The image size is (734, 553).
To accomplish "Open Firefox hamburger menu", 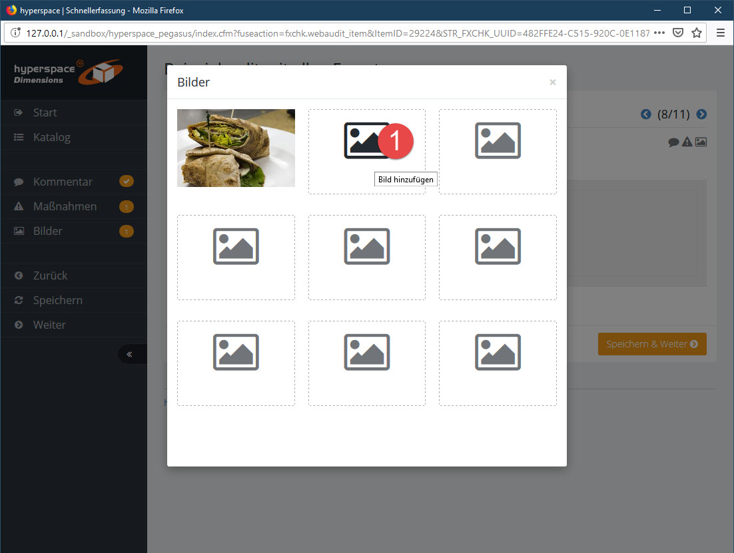I will (x=720, y=33).
